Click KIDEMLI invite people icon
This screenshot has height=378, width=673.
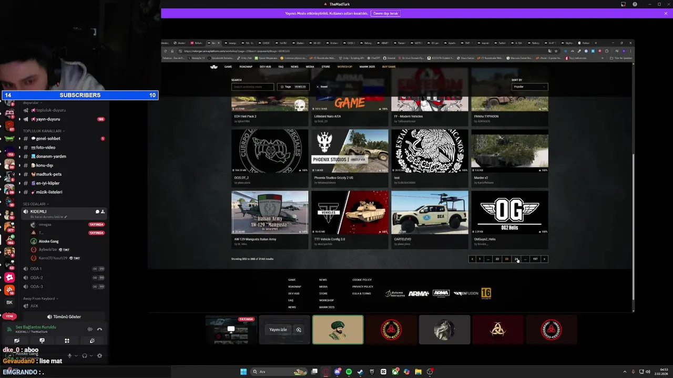[103, 212]
